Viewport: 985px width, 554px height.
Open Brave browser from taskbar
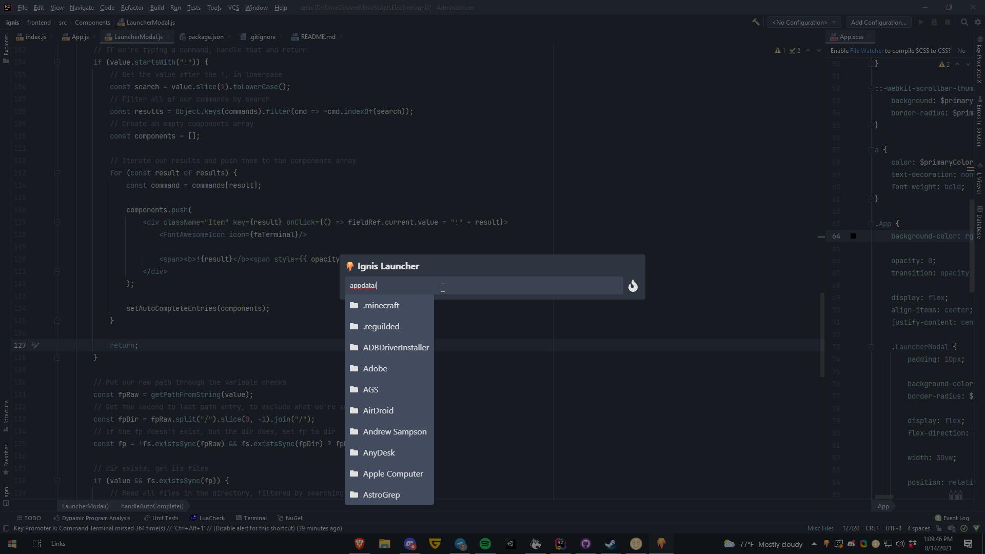pos(359,544)
